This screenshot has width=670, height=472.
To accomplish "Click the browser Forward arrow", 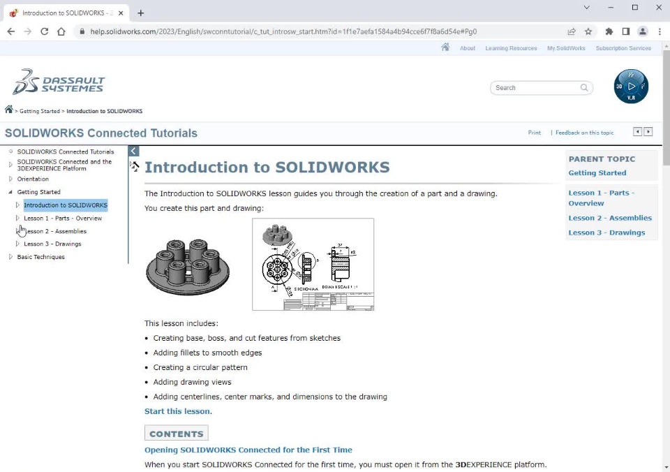I will pos(28,31).
